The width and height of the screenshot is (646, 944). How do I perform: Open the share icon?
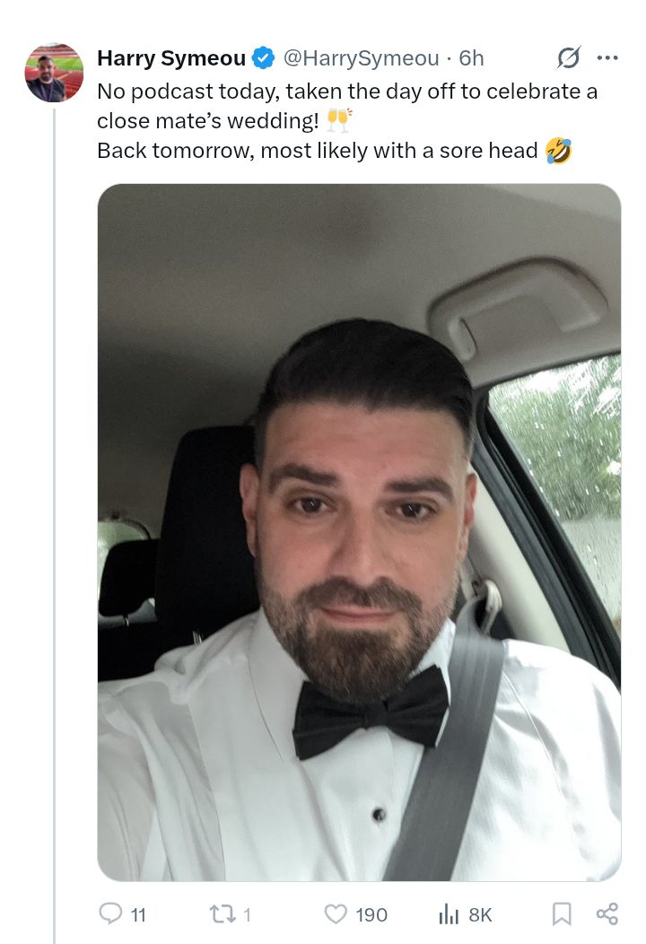607,913
